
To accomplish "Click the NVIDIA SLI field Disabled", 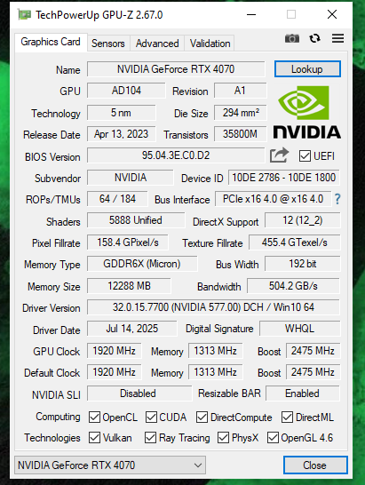I will (x=139, y=394).
